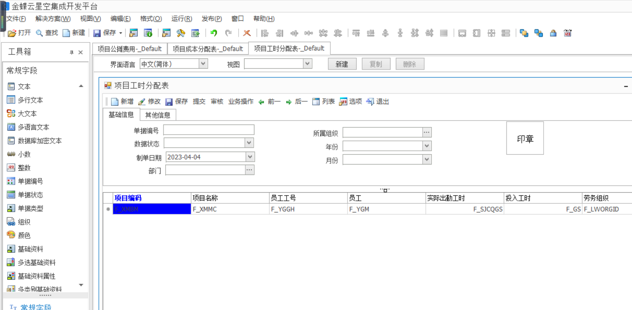Click the 打开 (Open) toolbar icon
The width and height of the screenshot is (632, 310).
(12, 33)
